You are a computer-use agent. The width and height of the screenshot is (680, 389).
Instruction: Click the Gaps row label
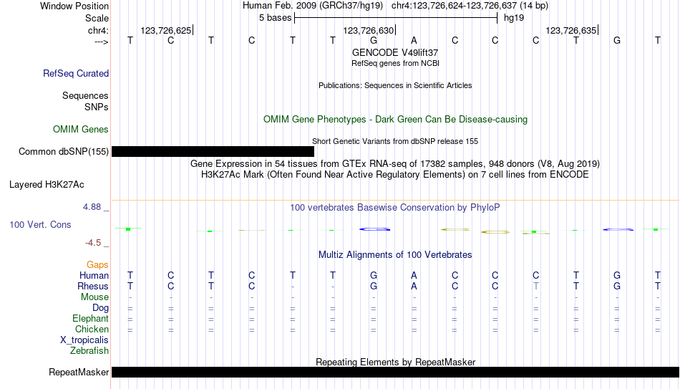[97, 265]
